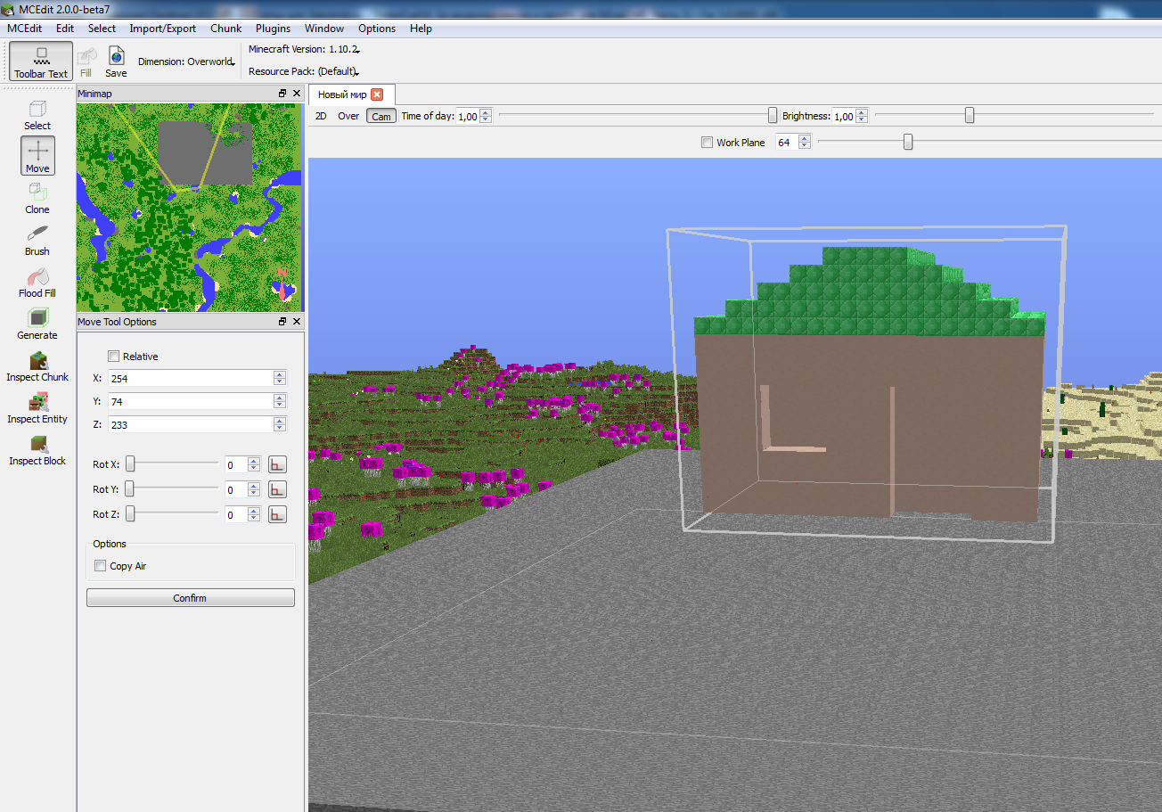The width and height of the screenshot is (1162, 812).
Task: Choose the Select tool
Action: pyautogui.click(x=37, y=115)
